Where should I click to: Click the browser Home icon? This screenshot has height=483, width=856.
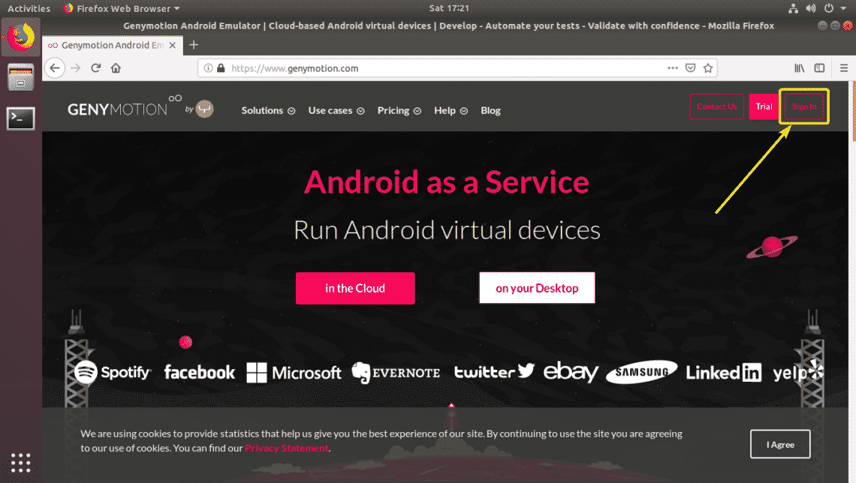click(x=116, y=68)
